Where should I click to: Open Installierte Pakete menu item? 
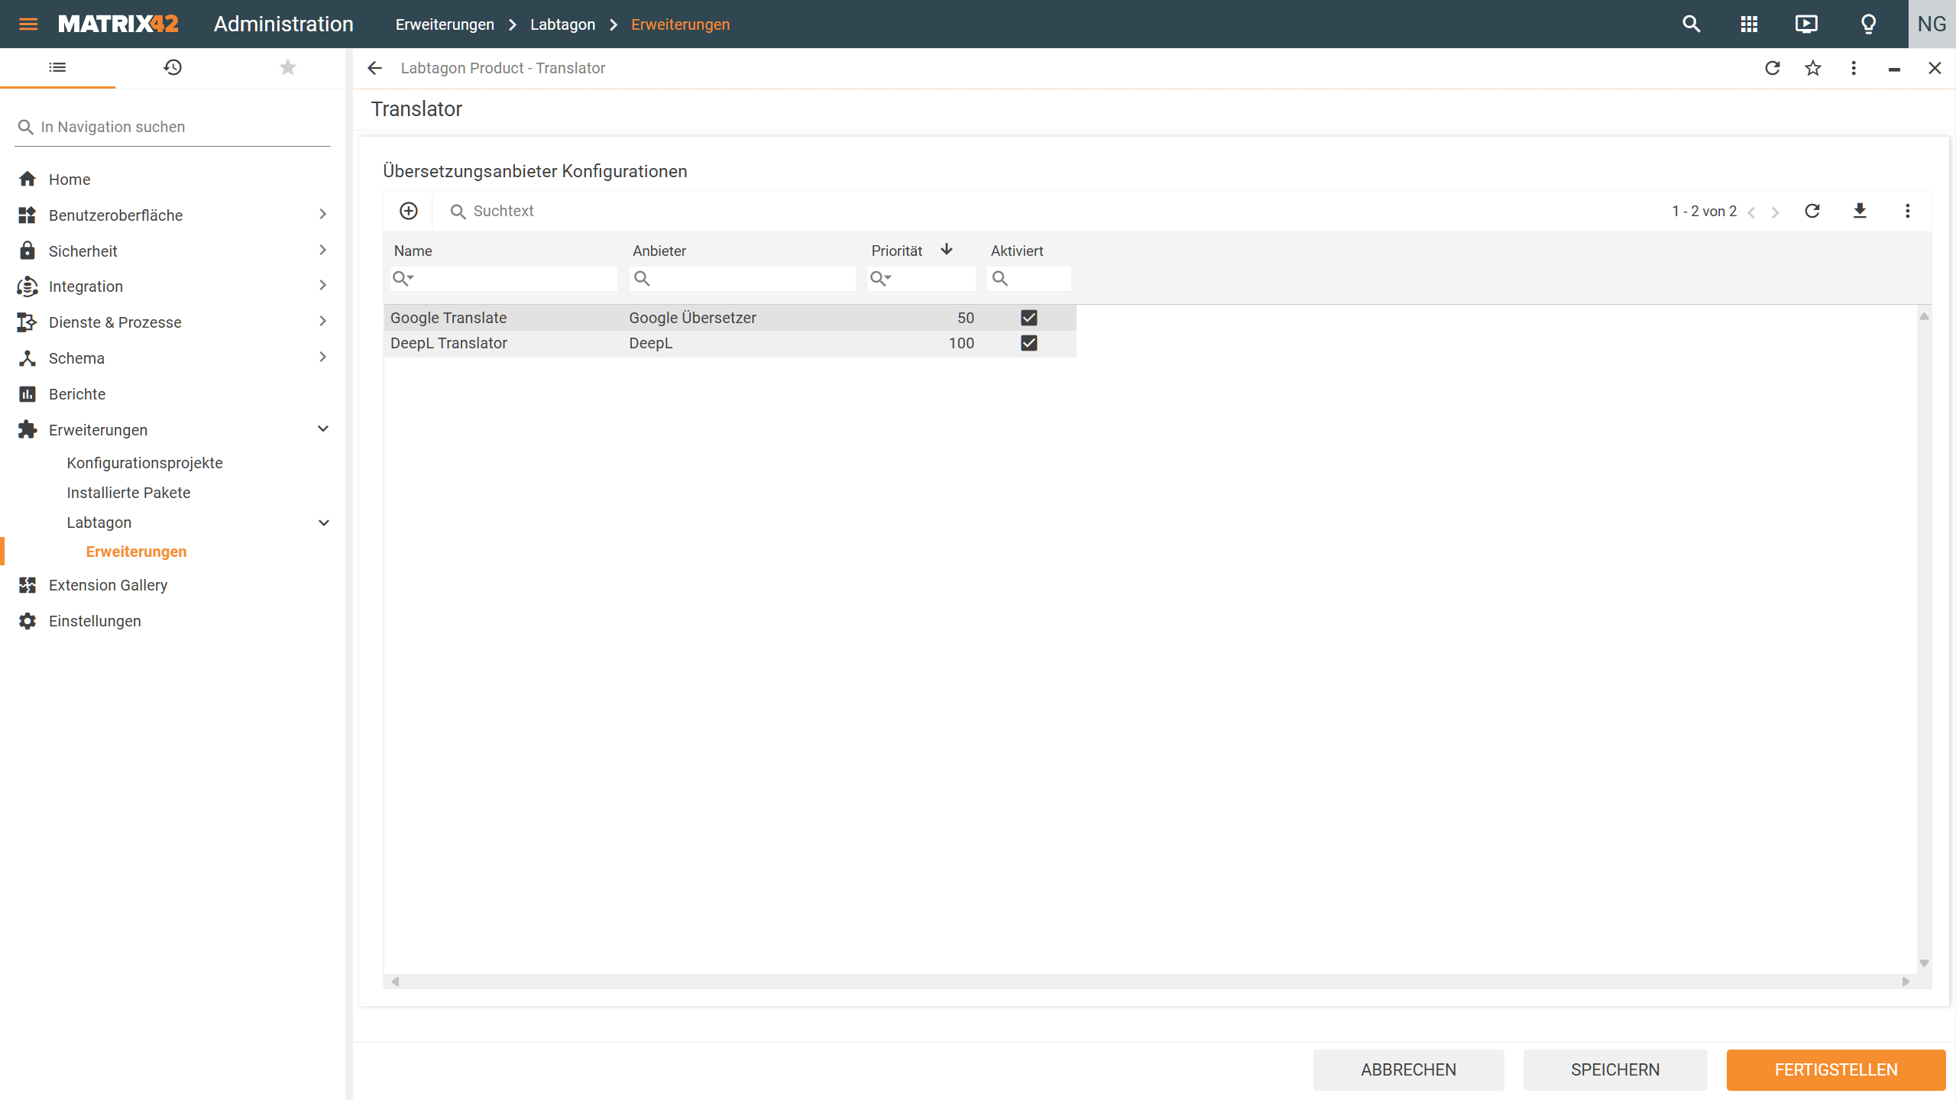[x=128, y=493]
